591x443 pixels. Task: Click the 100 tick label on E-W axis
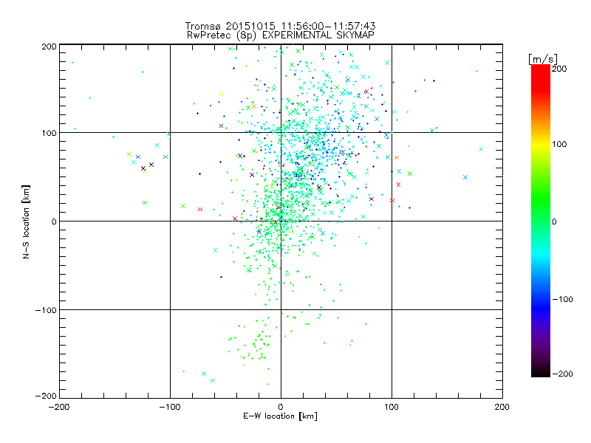click(x=392, y=407)
